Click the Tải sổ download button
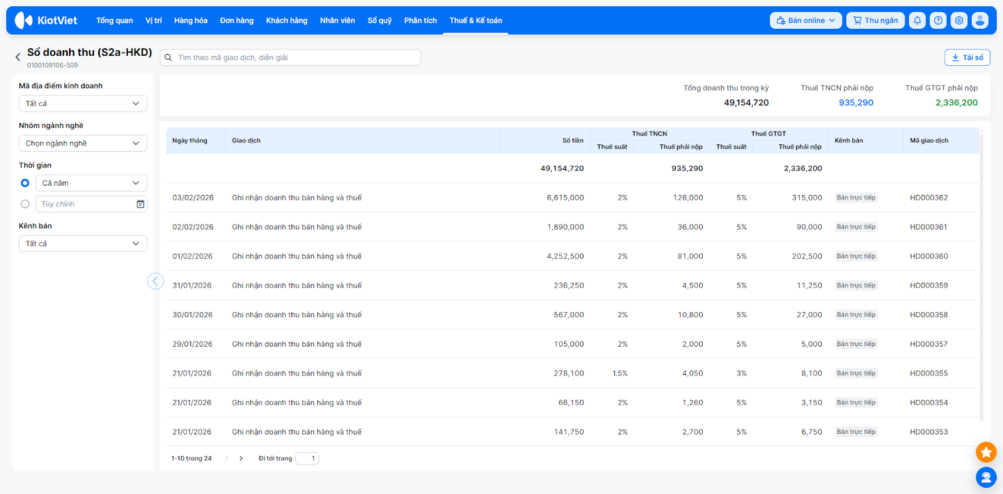 coord(967,58)
